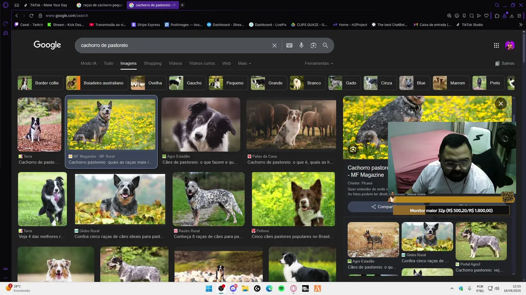Filter by the Ovelha chip
526x295 pixels.
(x=148, y=83)
